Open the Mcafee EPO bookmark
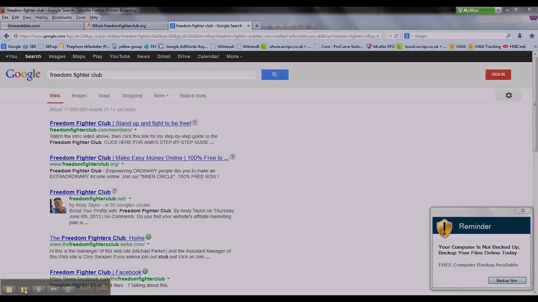Image resolution: width=538 pixels, height=302 pixels. (380, 47)
